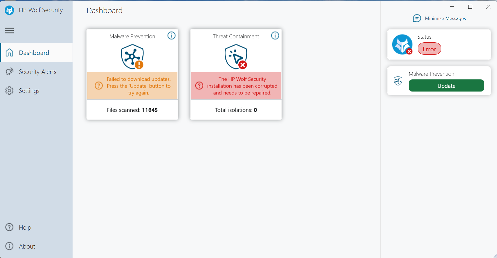Click Minimize Messages link
Screen dimensions: 497x258
coord(445,18)
